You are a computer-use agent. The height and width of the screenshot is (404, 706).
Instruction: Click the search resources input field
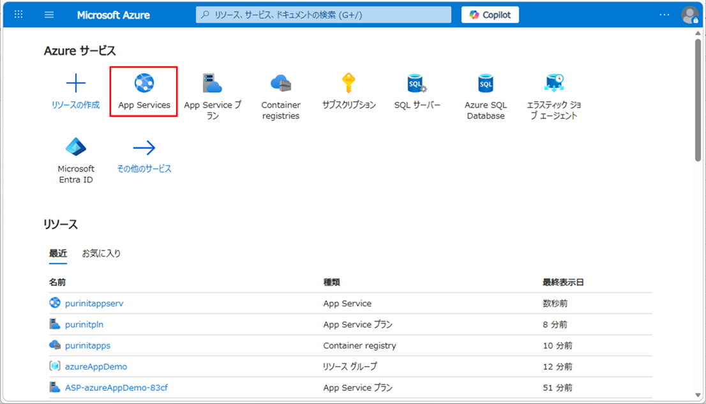pyautogui.click(x=322, y=13)
